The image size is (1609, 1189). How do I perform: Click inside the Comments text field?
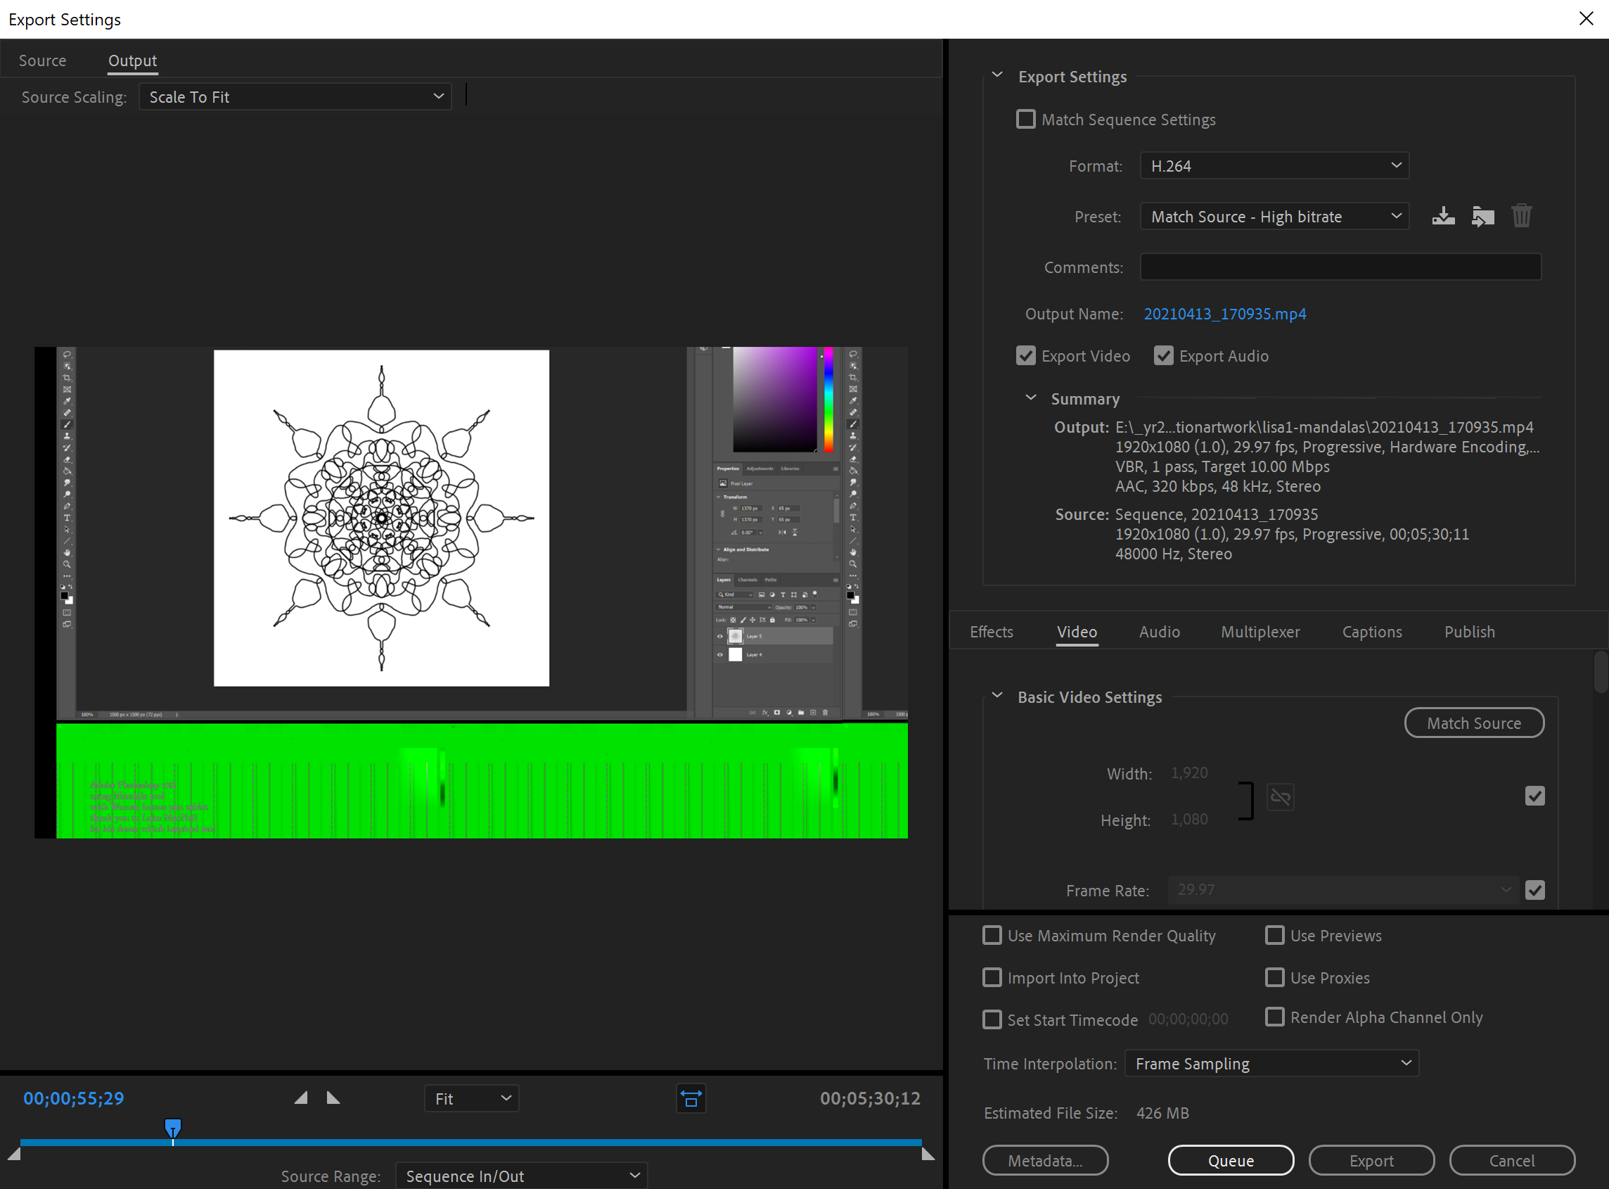[x=1340, y=267]
